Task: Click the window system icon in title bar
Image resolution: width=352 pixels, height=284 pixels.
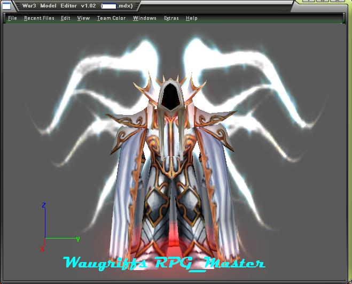Action: click(6, 6)
